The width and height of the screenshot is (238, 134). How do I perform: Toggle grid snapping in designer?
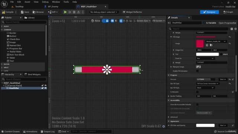[121, 21]
